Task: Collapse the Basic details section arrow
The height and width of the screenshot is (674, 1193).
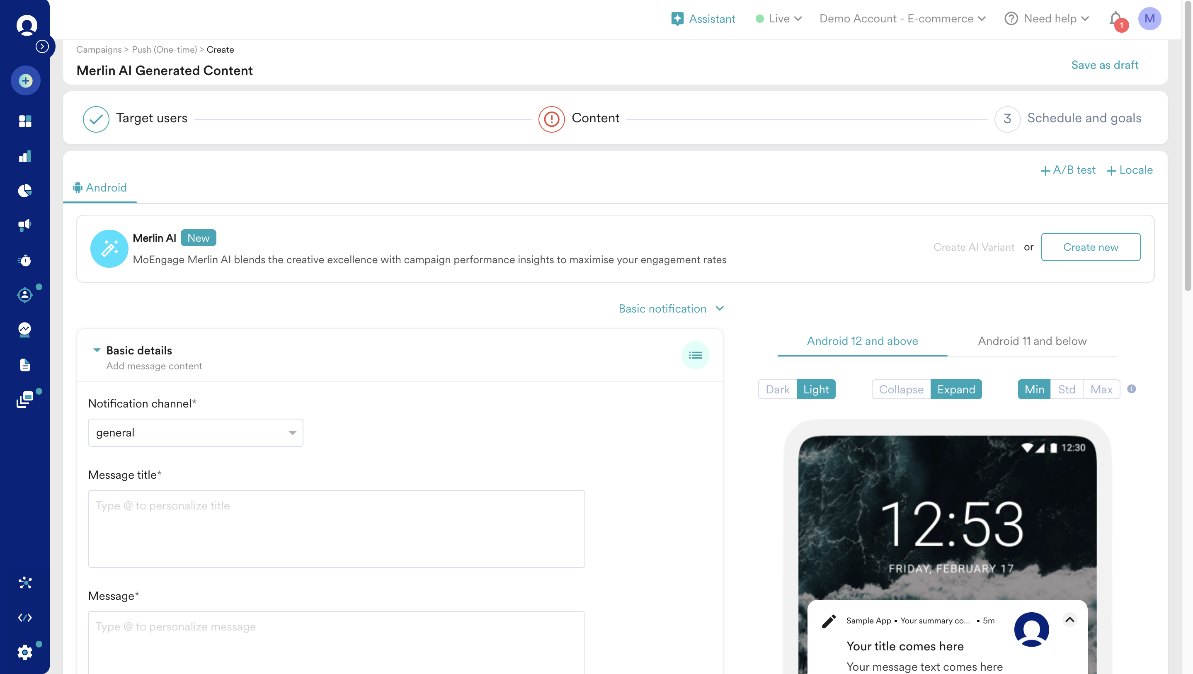Action: (97, 350)
